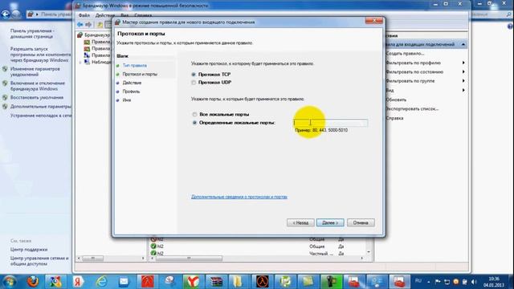Collapse the Правила для входящих подключений actions section
Screen dimensions: 514x289
463,44
